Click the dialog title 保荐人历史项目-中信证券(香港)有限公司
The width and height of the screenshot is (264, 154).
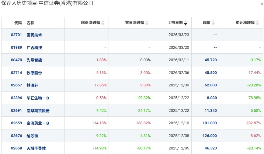click(x=47, y=3)
